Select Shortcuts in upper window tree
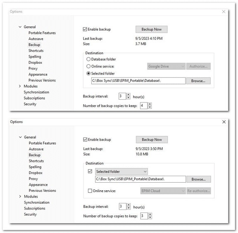 tap(36, 51)
